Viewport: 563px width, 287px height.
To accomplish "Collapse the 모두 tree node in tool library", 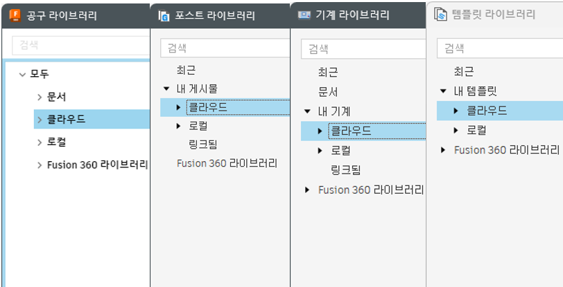I will pos(23,75).
